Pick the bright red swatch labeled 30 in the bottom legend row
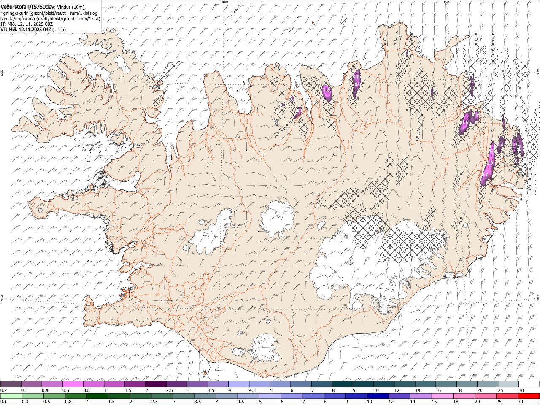Image resolution: width=540 pixels, height=405 pixels. tap(529, 396)
